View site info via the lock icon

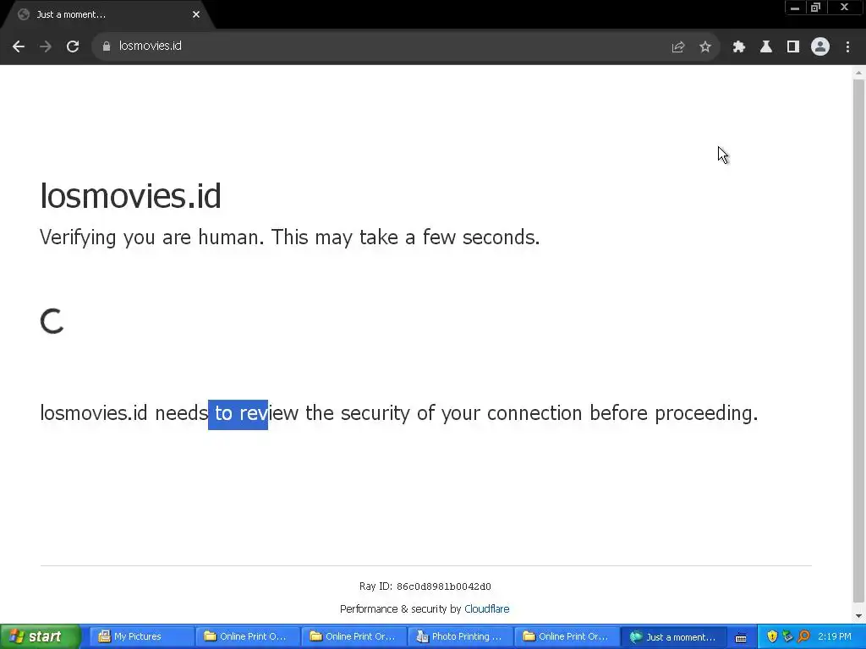click(107, 46)
